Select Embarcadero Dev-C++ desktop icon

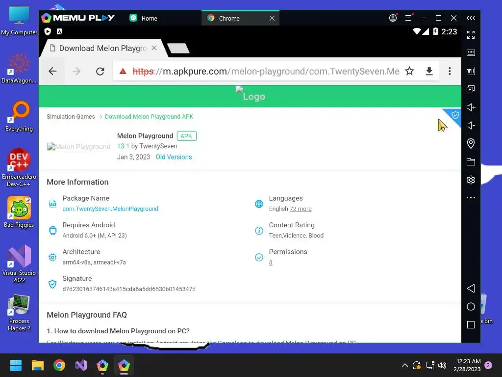pyautogui.click(x=19, y=167)
